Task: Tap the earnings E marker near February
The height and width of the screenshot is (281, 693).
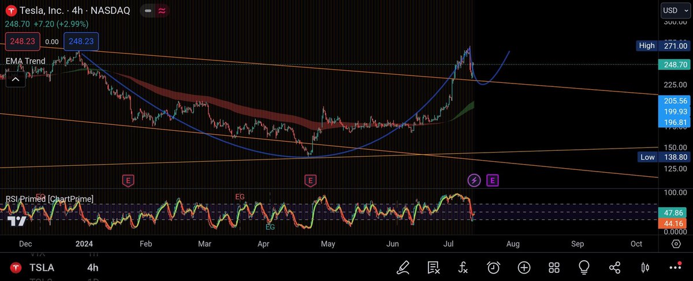Action: click(x=128, y=180)
